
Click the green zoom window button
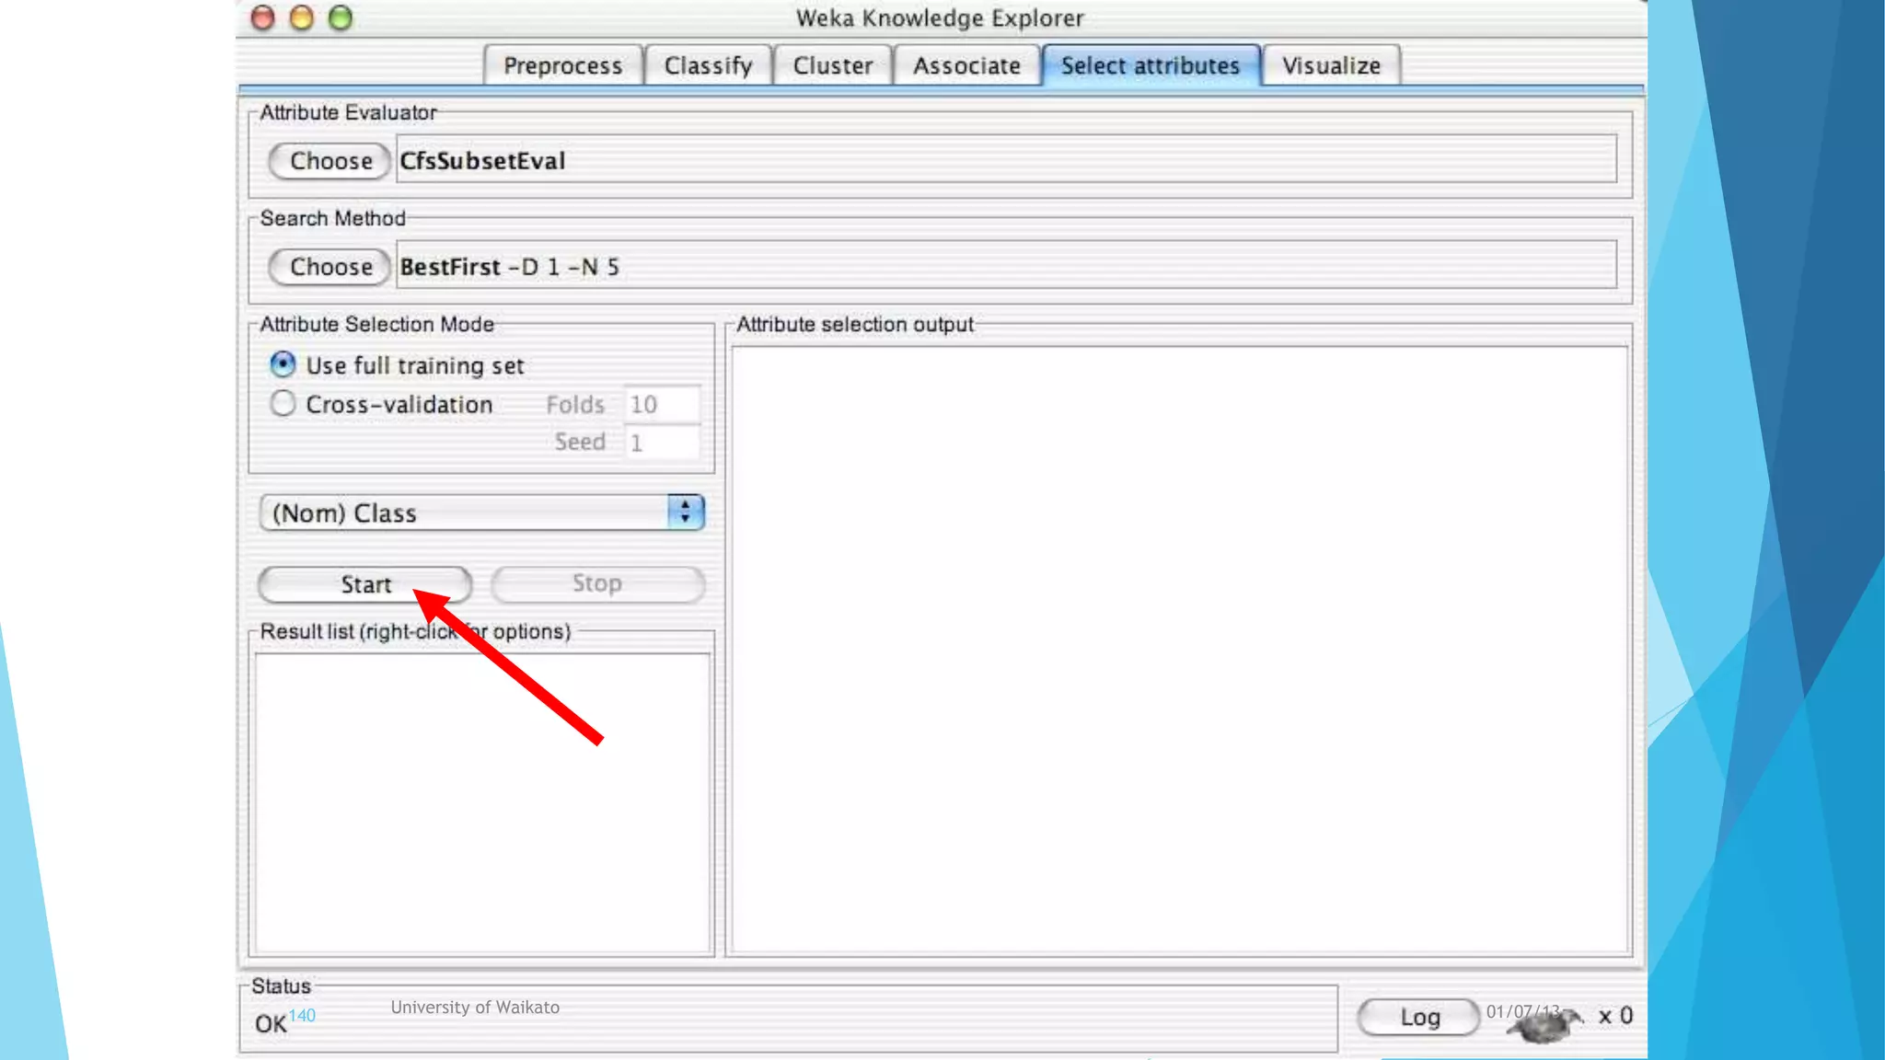click(x=341, y=18)
